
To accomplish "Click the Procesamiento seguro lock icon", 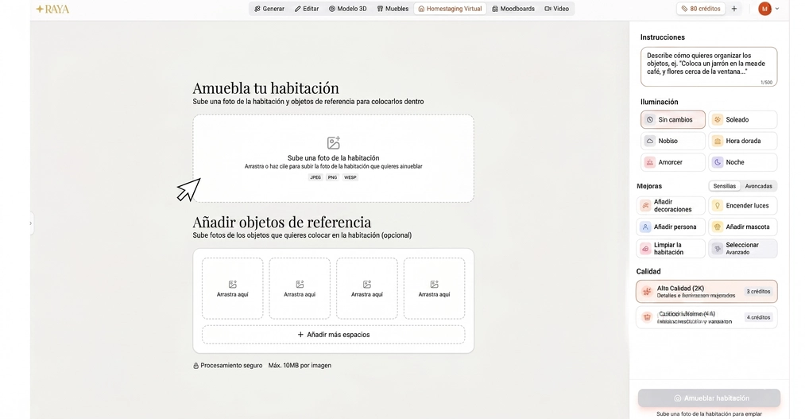I will click(x=195, y=366).
